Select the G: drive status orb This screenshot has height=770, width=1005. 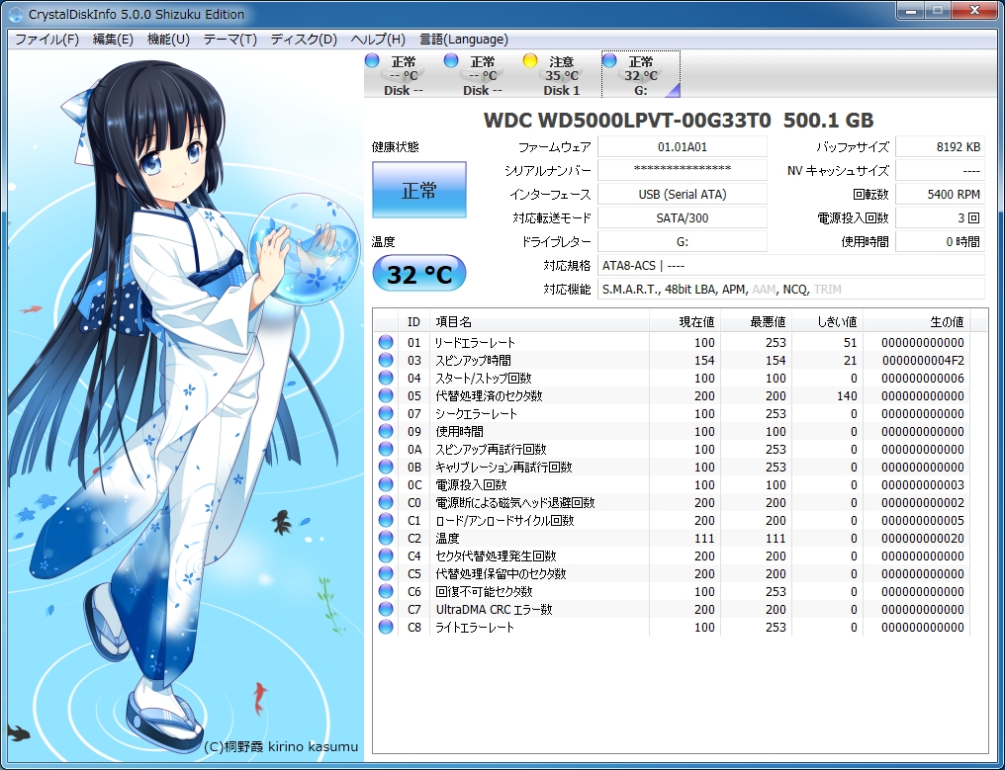click(x=609, y=60)
